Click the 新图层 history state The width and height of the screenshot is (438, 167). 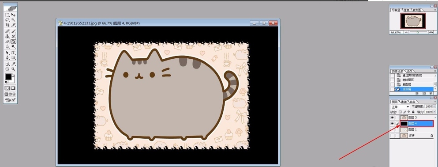pos(407,84)
